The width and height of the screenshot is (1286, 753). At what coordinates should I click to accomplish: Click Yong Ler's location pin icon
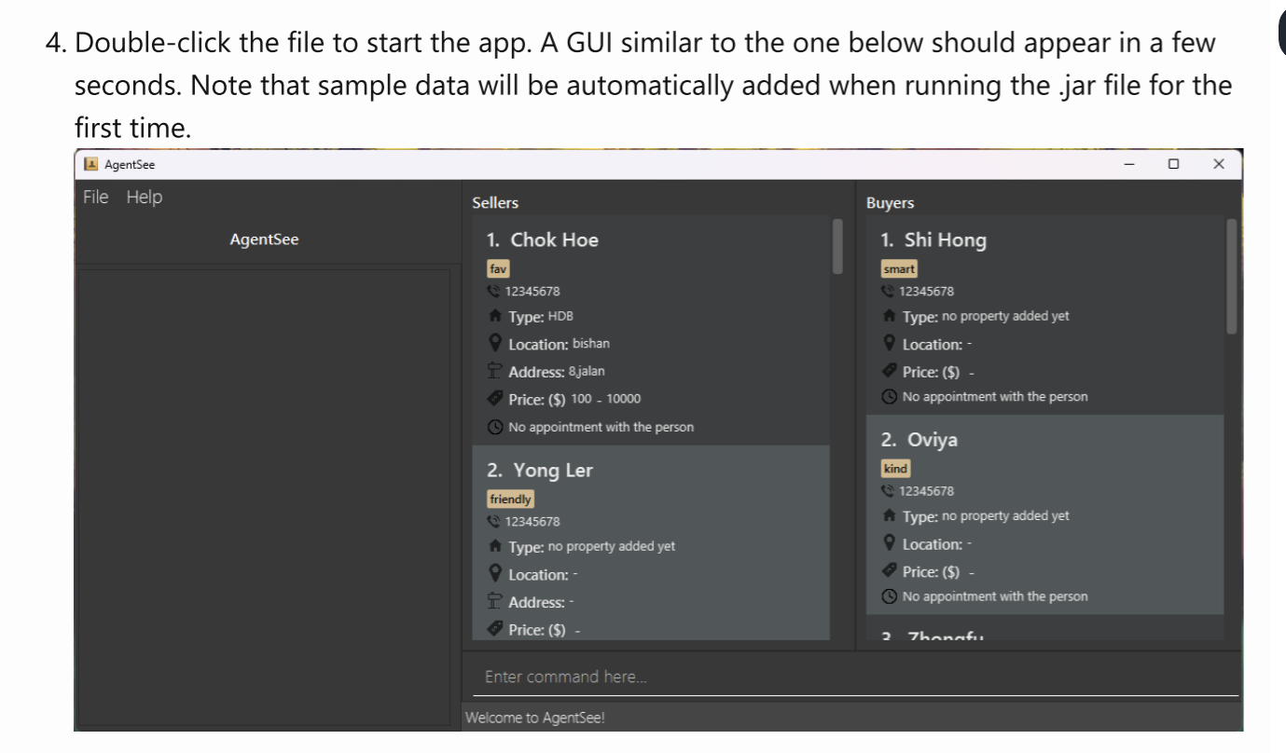click(x=495, y=574)
